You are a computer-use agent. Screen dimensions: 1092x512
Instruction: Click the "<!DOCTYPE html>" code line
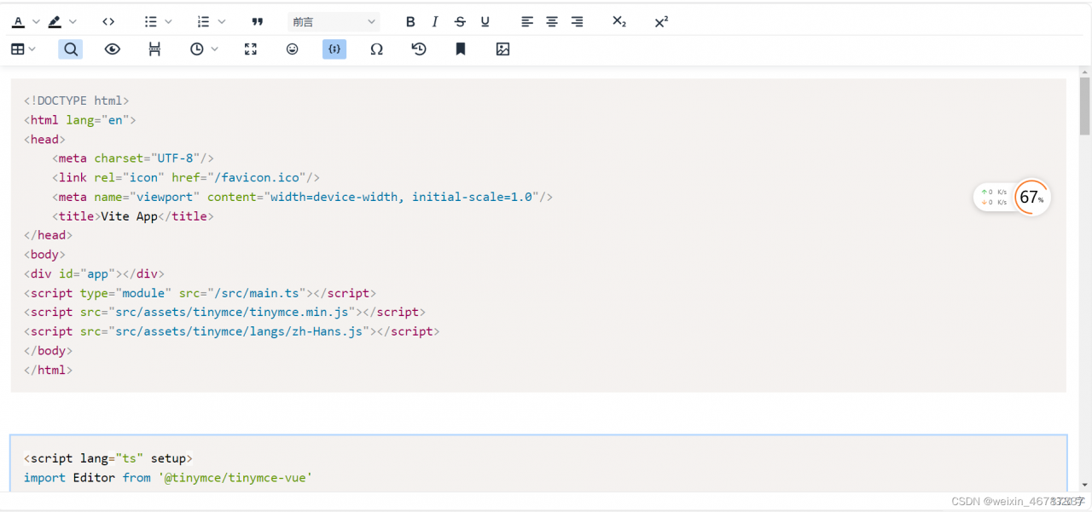[77, 101]
